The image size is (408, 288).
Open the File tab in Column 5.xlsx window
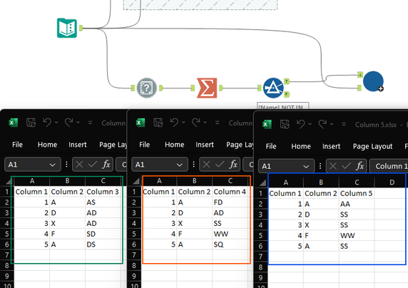[271, 146]
